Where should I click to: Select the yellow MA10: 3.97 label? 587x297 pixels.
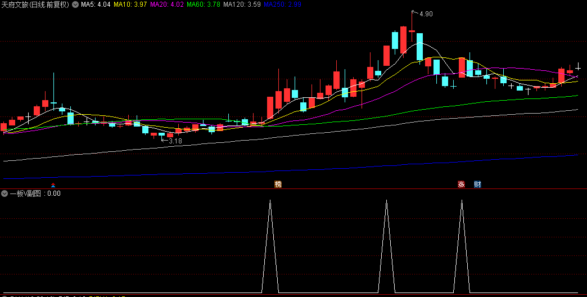(x=130, y=4)
